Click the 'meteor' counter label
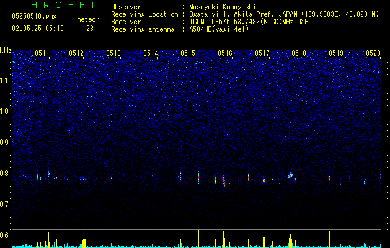390x248 pixels. point(88,19)
